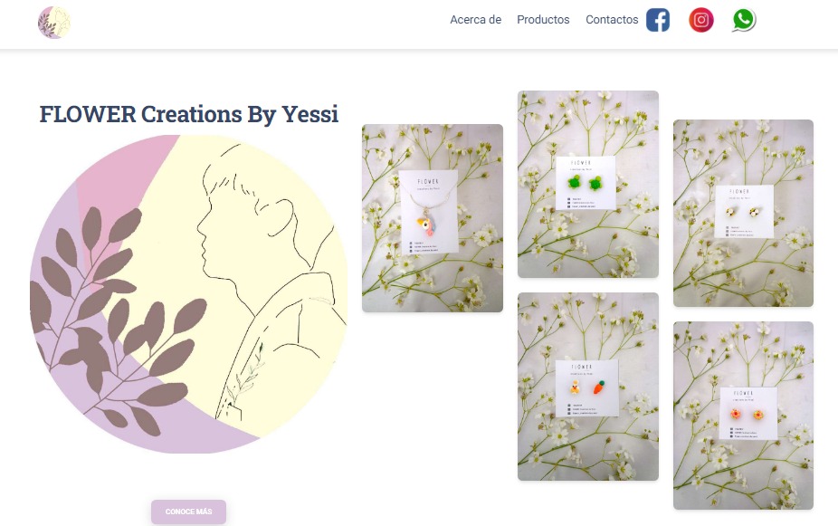Go to Acerca de section

476,20
